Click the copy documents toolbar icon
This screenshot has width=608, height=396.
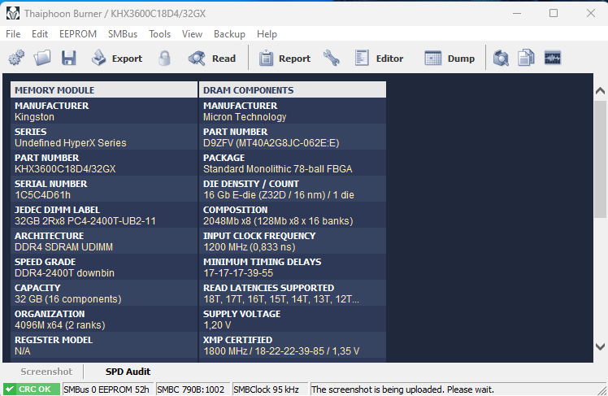(526, 59)
